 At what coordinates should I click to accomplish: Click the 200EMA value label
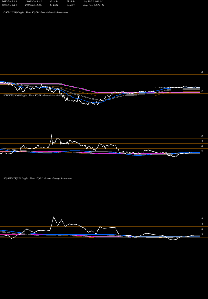click(33, 5)
